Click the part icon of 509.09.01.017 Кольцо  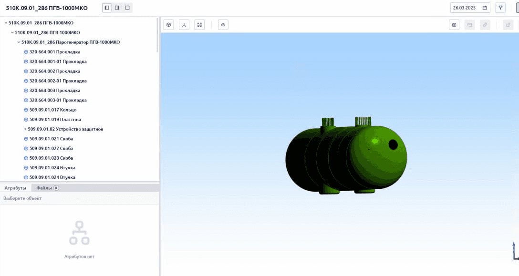[x=26, y=110]
